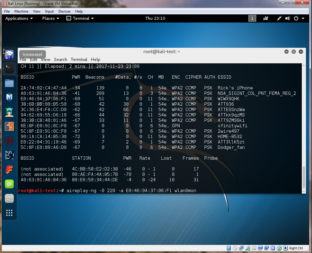Show all applications grid
Screen dimensions: 312x253
click(9, 213)
